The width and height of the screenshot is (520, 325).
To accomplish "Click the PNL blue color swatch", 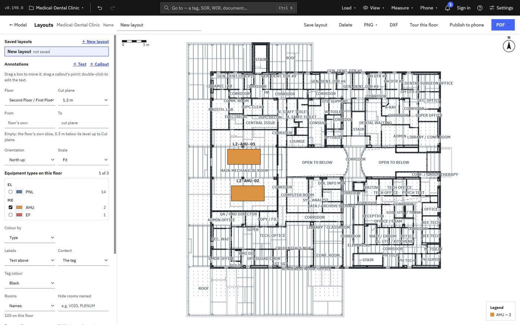I will pos(19,192).
